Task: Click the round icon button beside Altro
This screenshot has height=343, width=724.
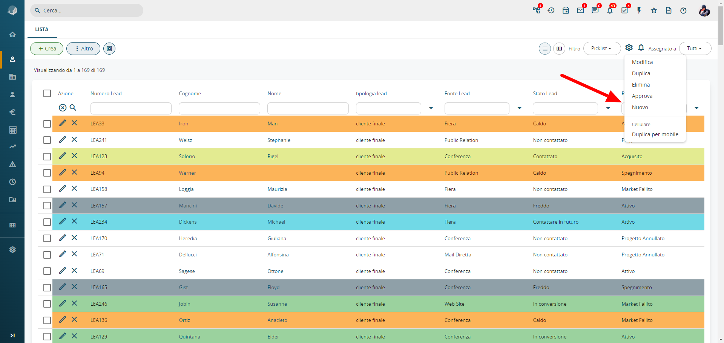Action: [x=109, y=49]
